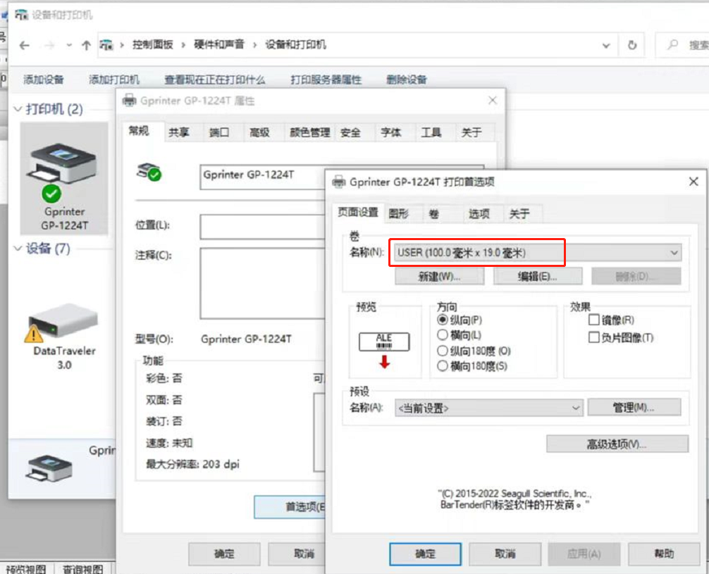Switch to 字体 tab in properties dialog
The width and height of the screenshot is (709, 574).
390,132
